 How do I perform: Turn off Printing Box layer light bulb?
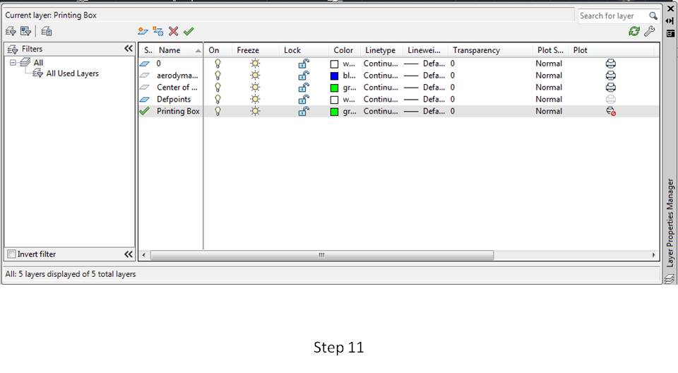218,111
